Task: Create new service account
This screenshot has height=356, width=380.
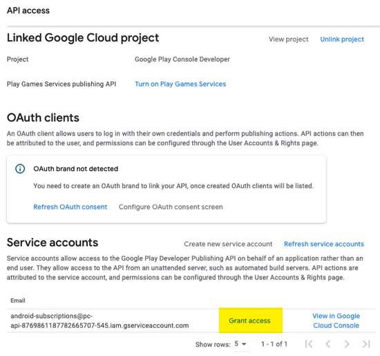Action: click(x=228, y=244)
